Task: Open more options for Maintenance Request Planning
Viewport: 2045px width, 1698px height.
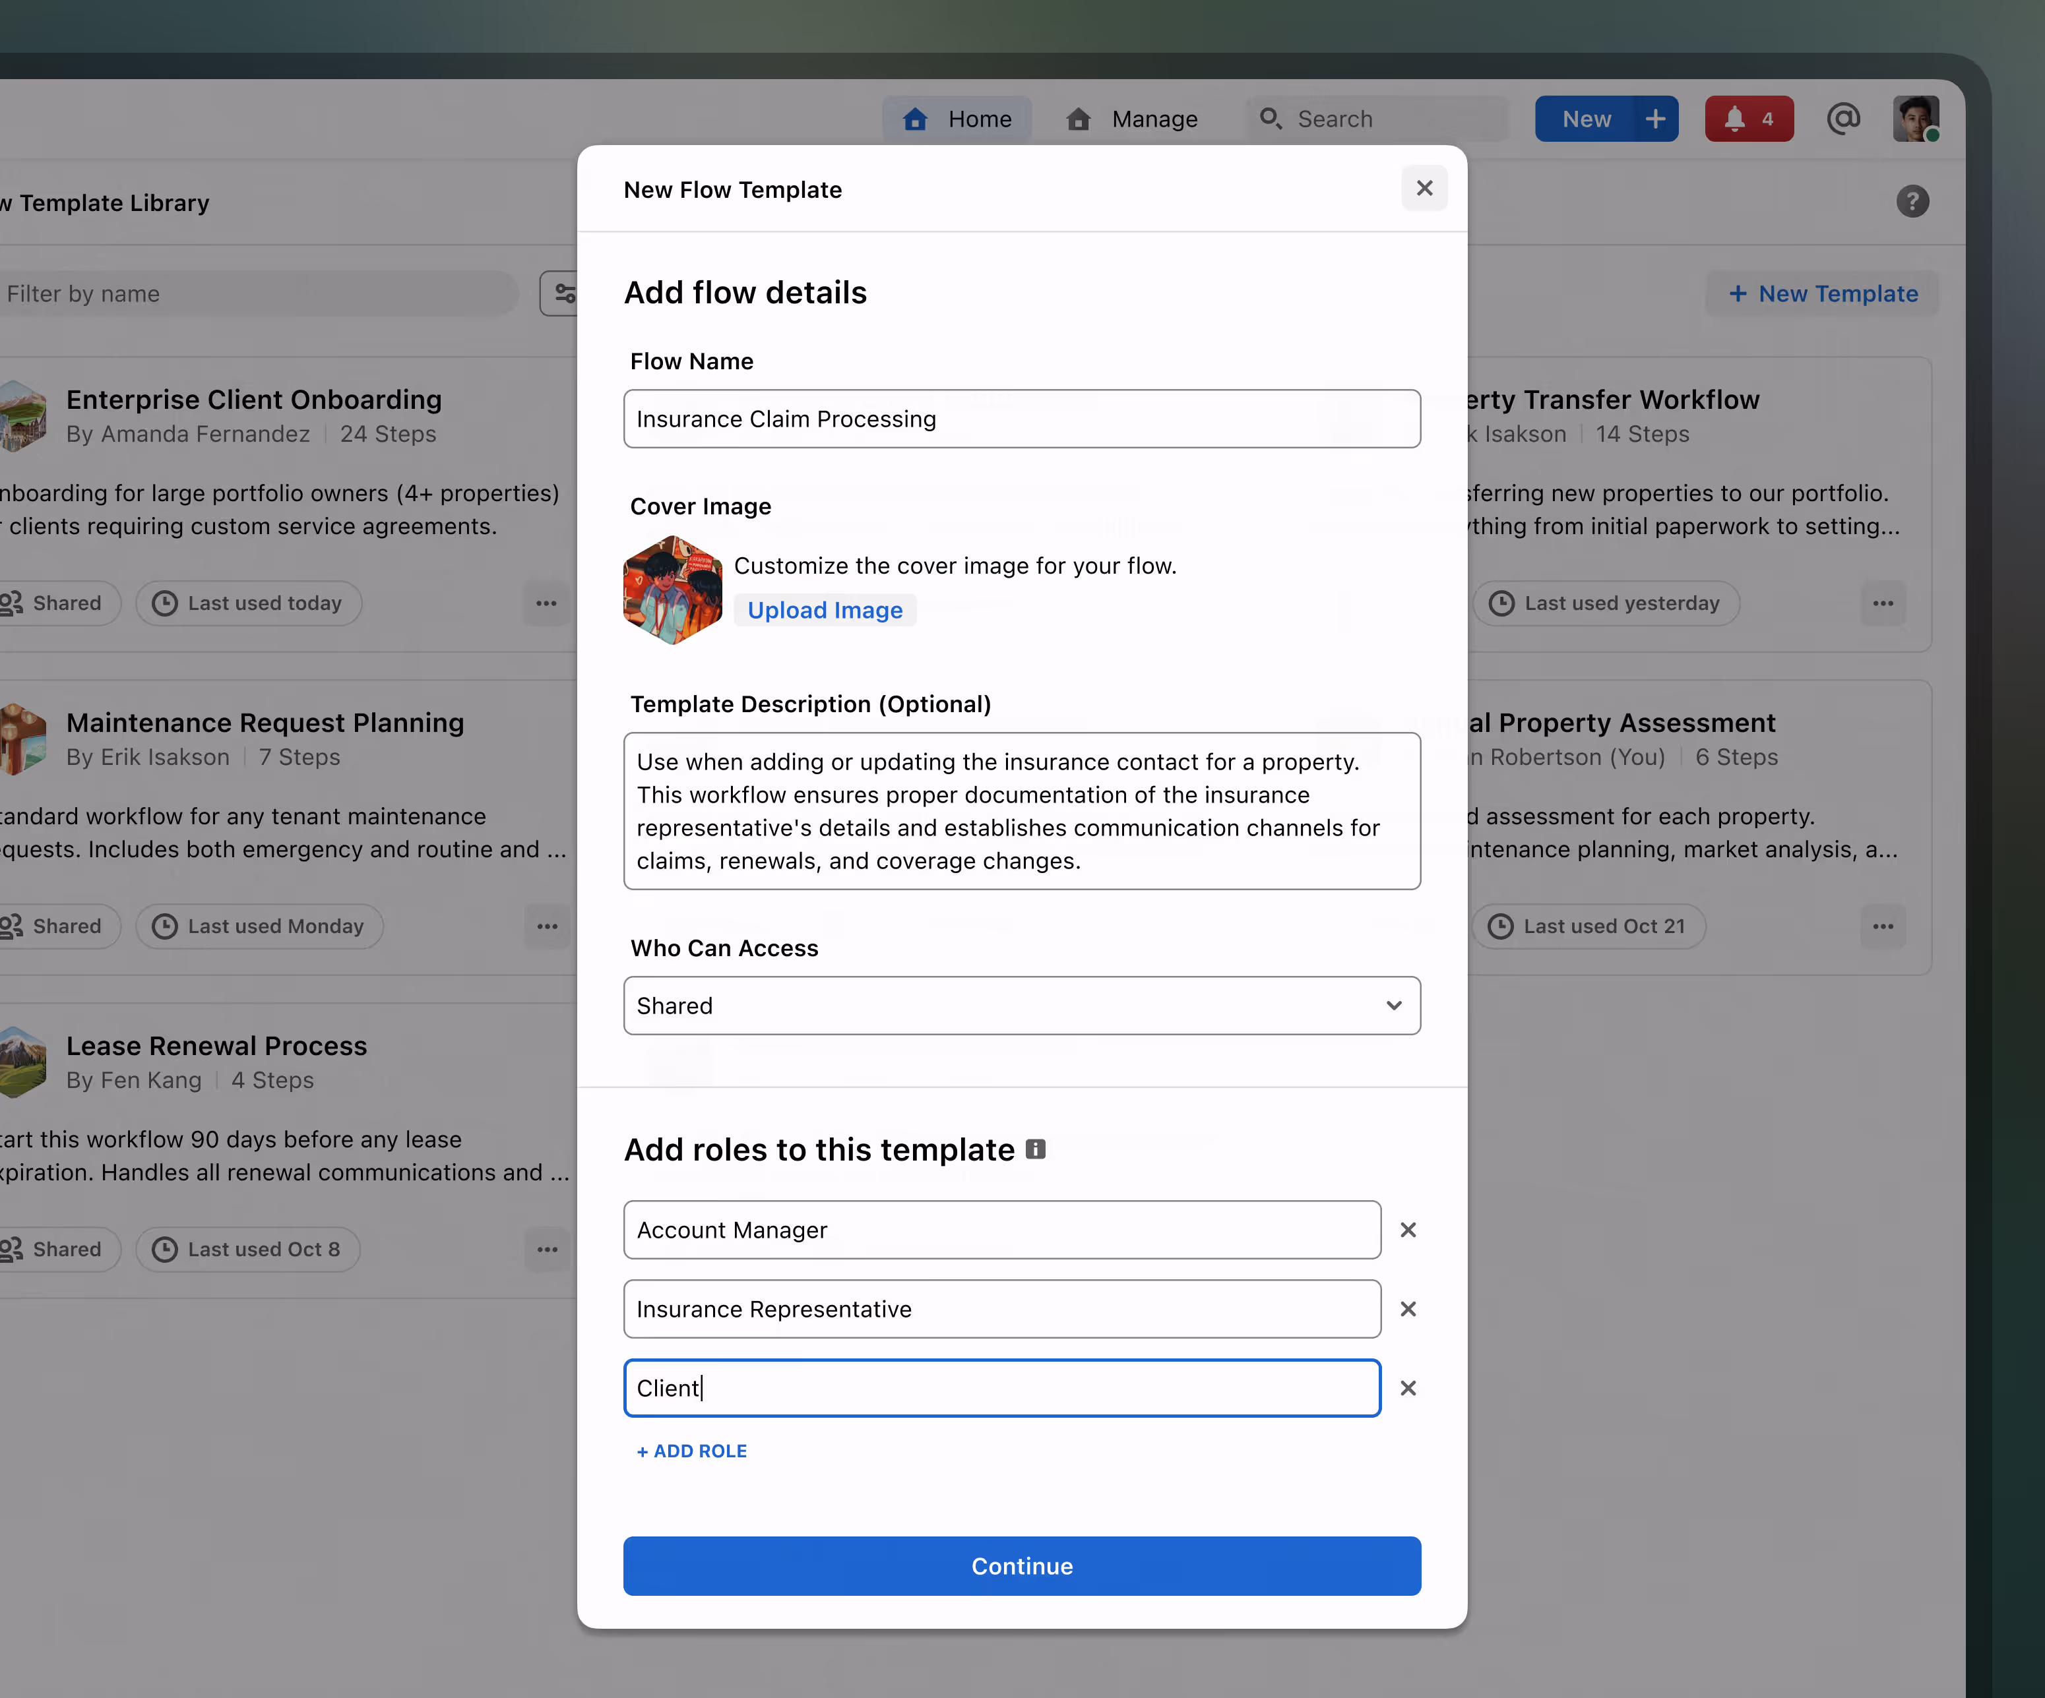Action: click(546, 926)
